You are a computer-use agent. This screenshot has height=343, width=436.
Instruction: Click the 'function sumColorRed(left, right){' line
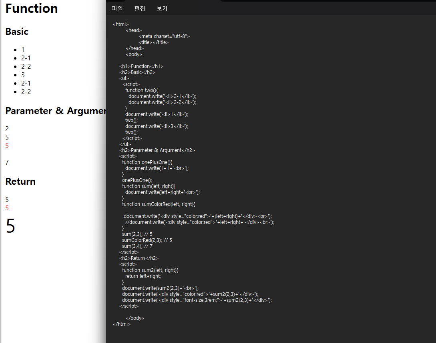click(x=159, y=204)
